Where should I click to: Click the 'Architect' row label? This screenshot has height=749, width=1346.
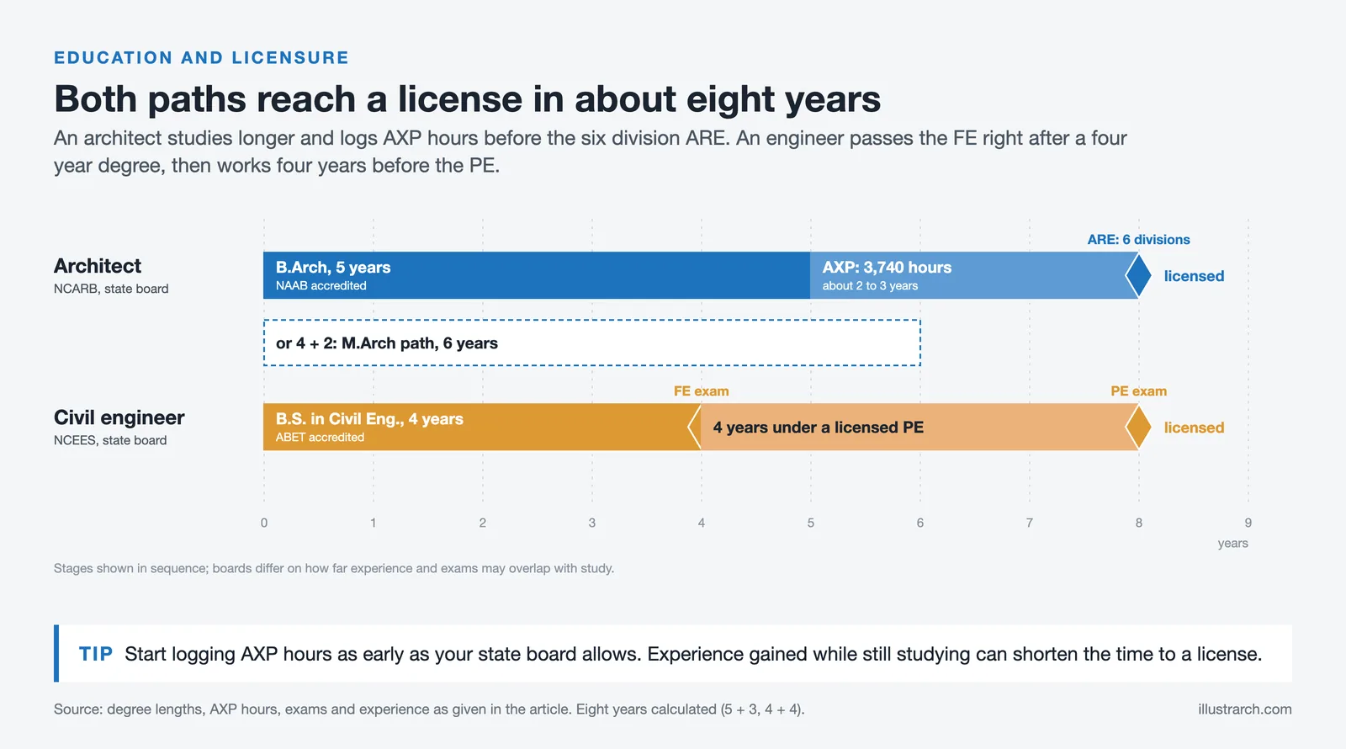click(98, 266)
